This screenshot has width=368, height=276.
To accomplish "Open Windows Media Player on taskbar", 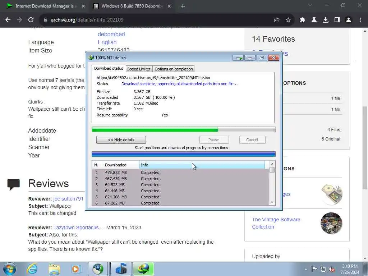I will (76, 269).
